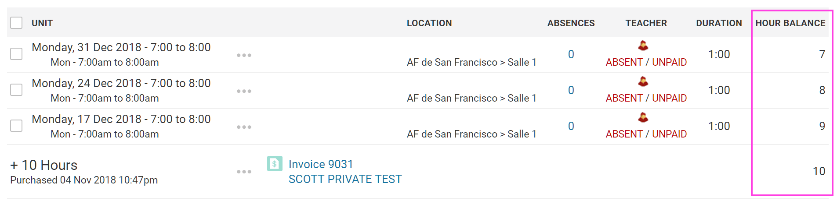Click teacher icon for 31 Dec 2018 row

pos(643,46)
